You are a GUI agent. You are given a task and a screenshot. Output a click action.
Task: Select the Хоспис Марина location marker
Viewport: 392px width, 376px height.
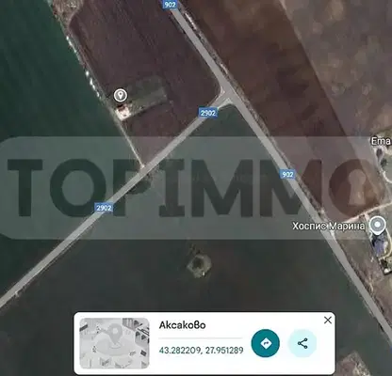378,226
